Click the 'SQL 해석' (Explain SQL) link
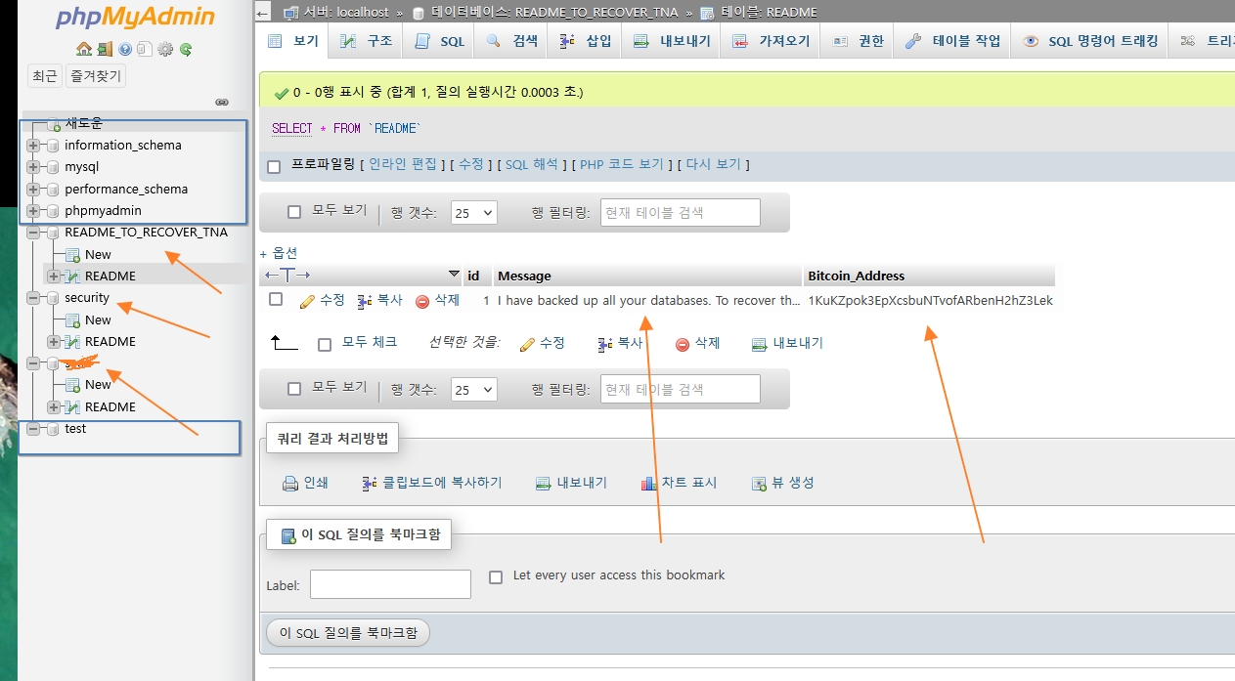 531,165
